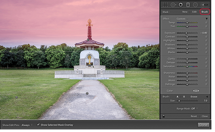Uncheck Show Selected Mask Overlay
This screenshot has height=132, width=215.
(x=38, y=125)
